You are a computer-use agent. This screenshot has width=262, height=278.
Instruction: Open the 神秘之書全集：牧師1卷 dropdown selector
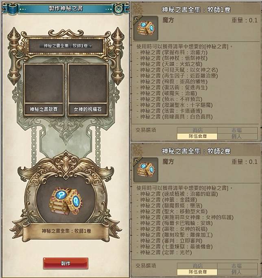(65, 46)
